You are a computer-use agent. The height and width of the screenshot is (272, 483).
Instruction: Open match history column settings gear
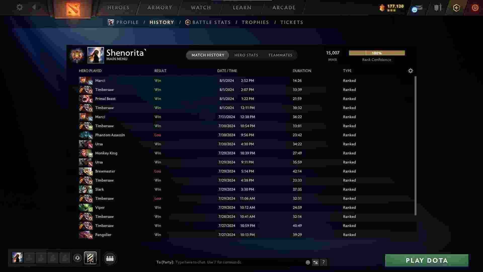(410, 71)
